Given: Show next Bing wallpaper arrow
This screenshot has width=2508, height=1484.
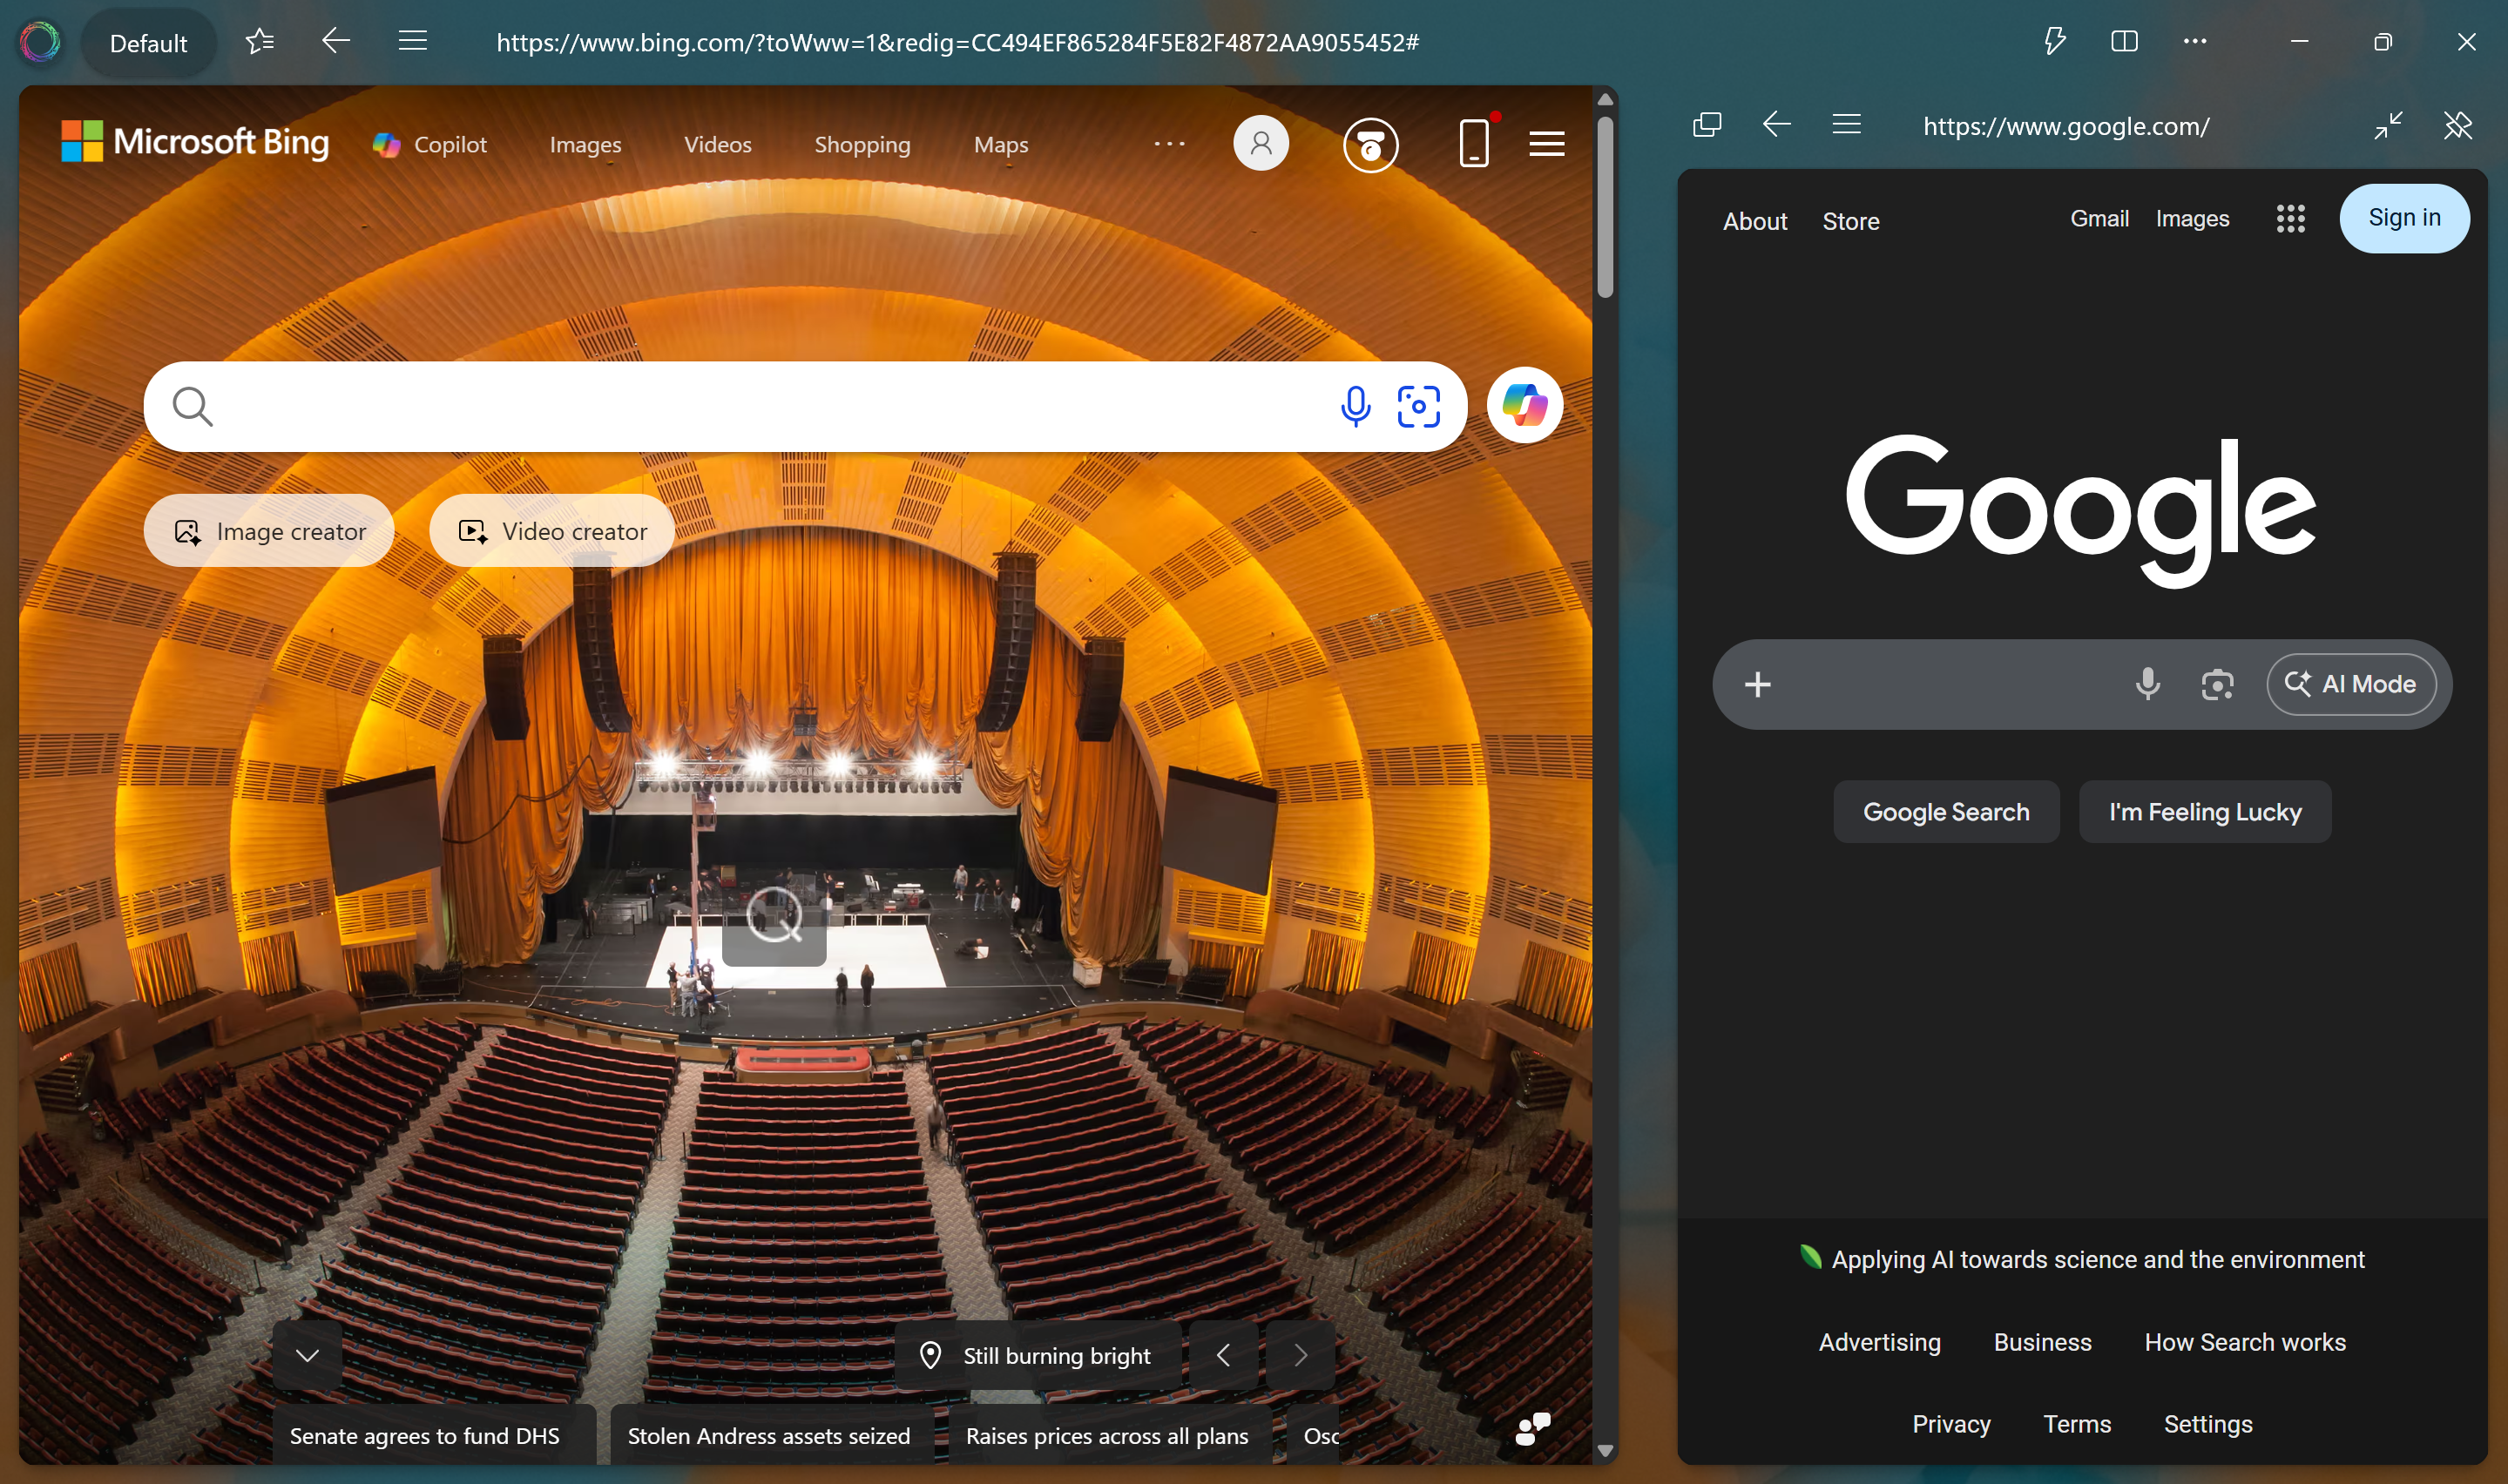Looking at the screenshot, I should (x=1300, y=1355).
